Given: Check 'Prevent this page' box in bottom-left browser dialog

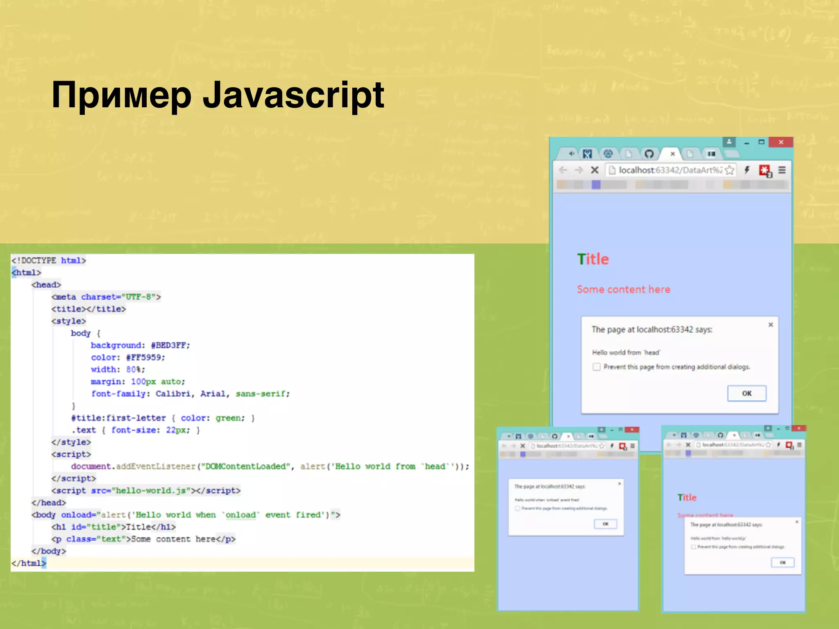Looking at the screenshot, I should [517, 508].
